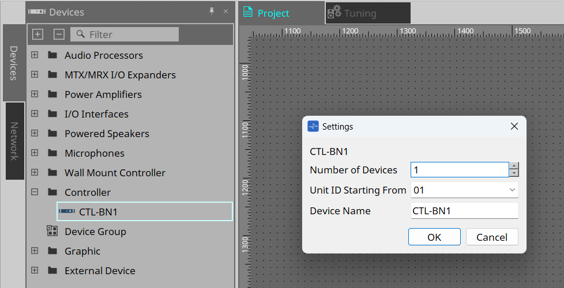Expand the Power Amplifiers folder
564x288 pixels.
[x=35, y=94]
